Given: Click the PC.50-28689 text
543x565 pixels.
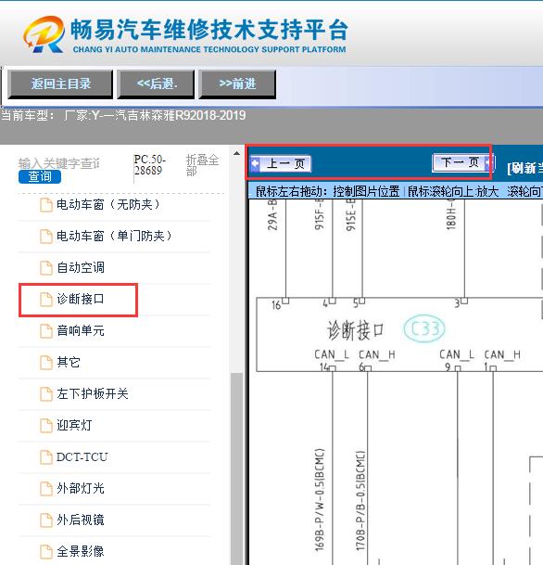Looking at the screenshot, I should point(150,164).
